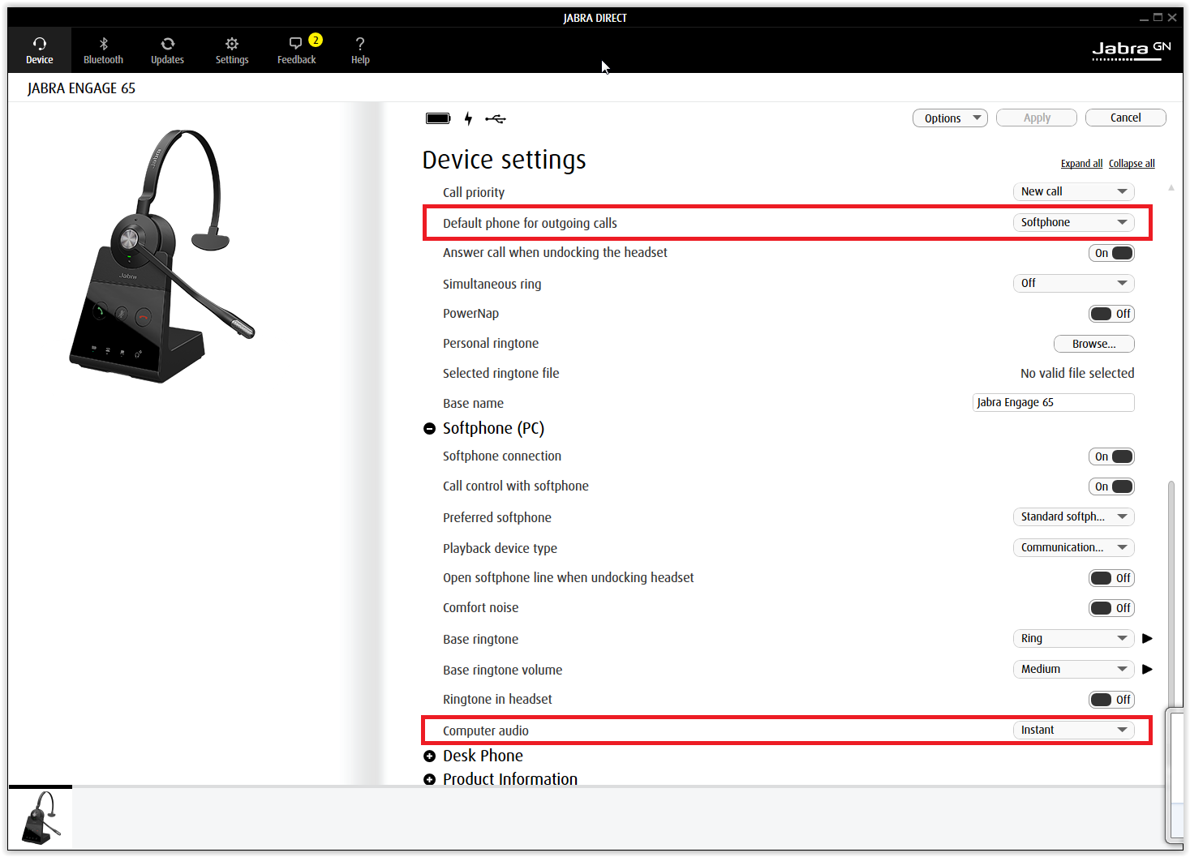Change the Simultaneous ring setting
Image resolution: width=1190 pixels, height=857 pixels.
tap(1073, 283)
